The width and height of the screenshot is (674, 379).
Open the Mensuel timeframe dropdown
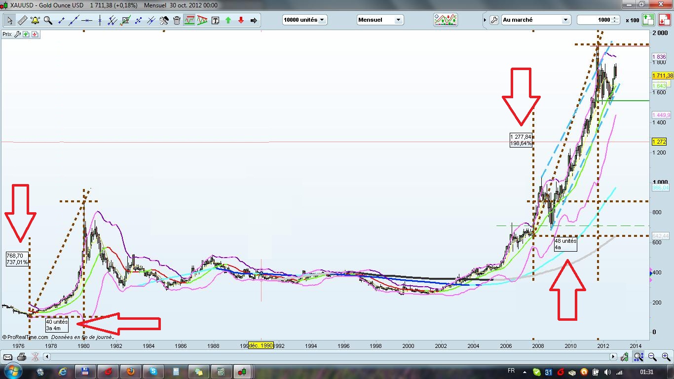tap(379, 20)
